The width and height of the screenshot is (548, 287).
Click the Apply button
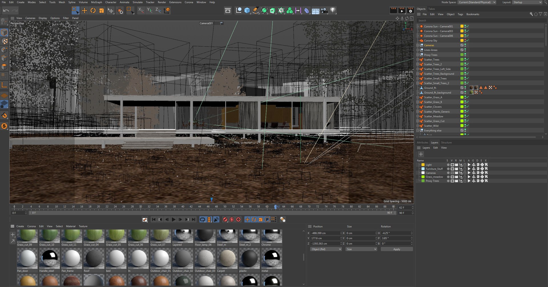397,249
